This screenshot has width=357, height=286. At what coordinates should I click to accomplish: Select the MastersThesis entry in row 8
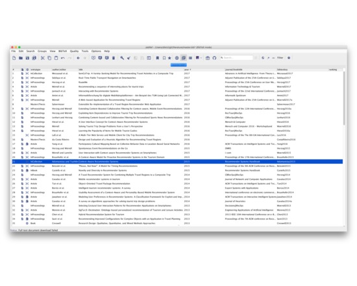177,104
